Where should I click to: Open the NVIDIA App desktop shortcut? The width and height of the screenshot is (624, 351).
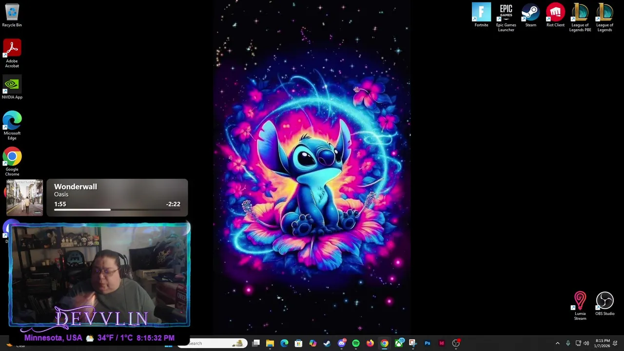coord(12,88)
